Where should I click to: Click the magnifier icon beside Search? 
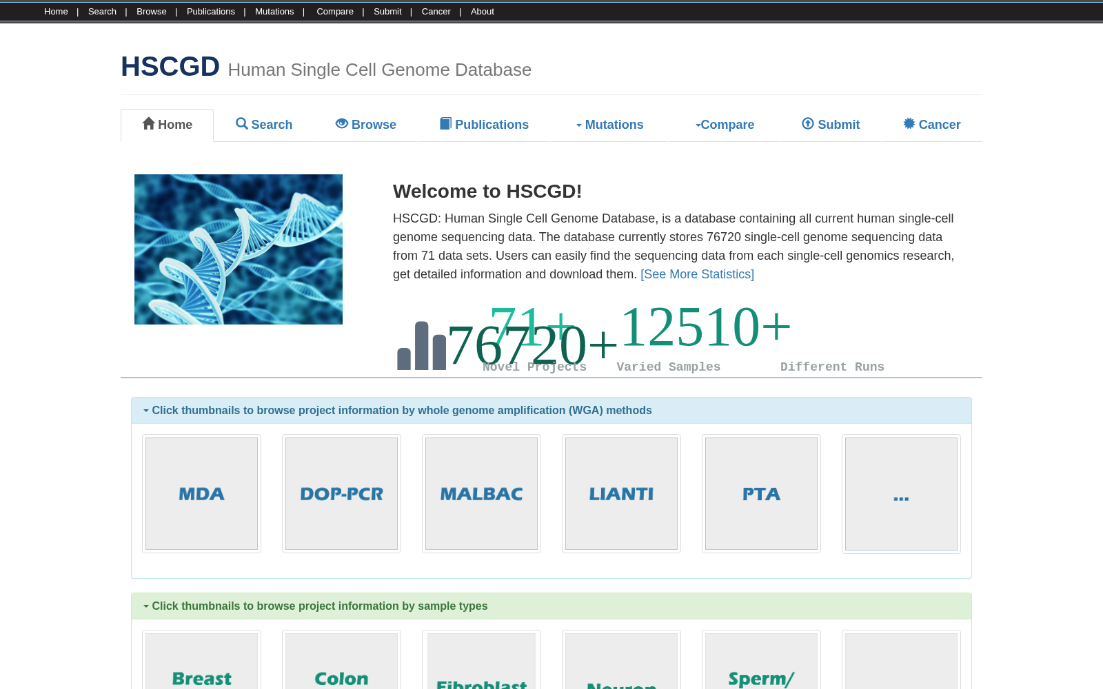(x=241, y=123)
